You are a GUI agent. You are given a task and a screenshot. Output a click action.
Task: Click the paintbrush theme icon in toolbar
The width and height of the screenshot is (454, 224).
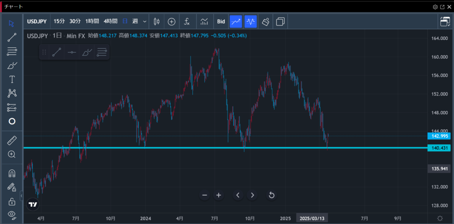265,21
